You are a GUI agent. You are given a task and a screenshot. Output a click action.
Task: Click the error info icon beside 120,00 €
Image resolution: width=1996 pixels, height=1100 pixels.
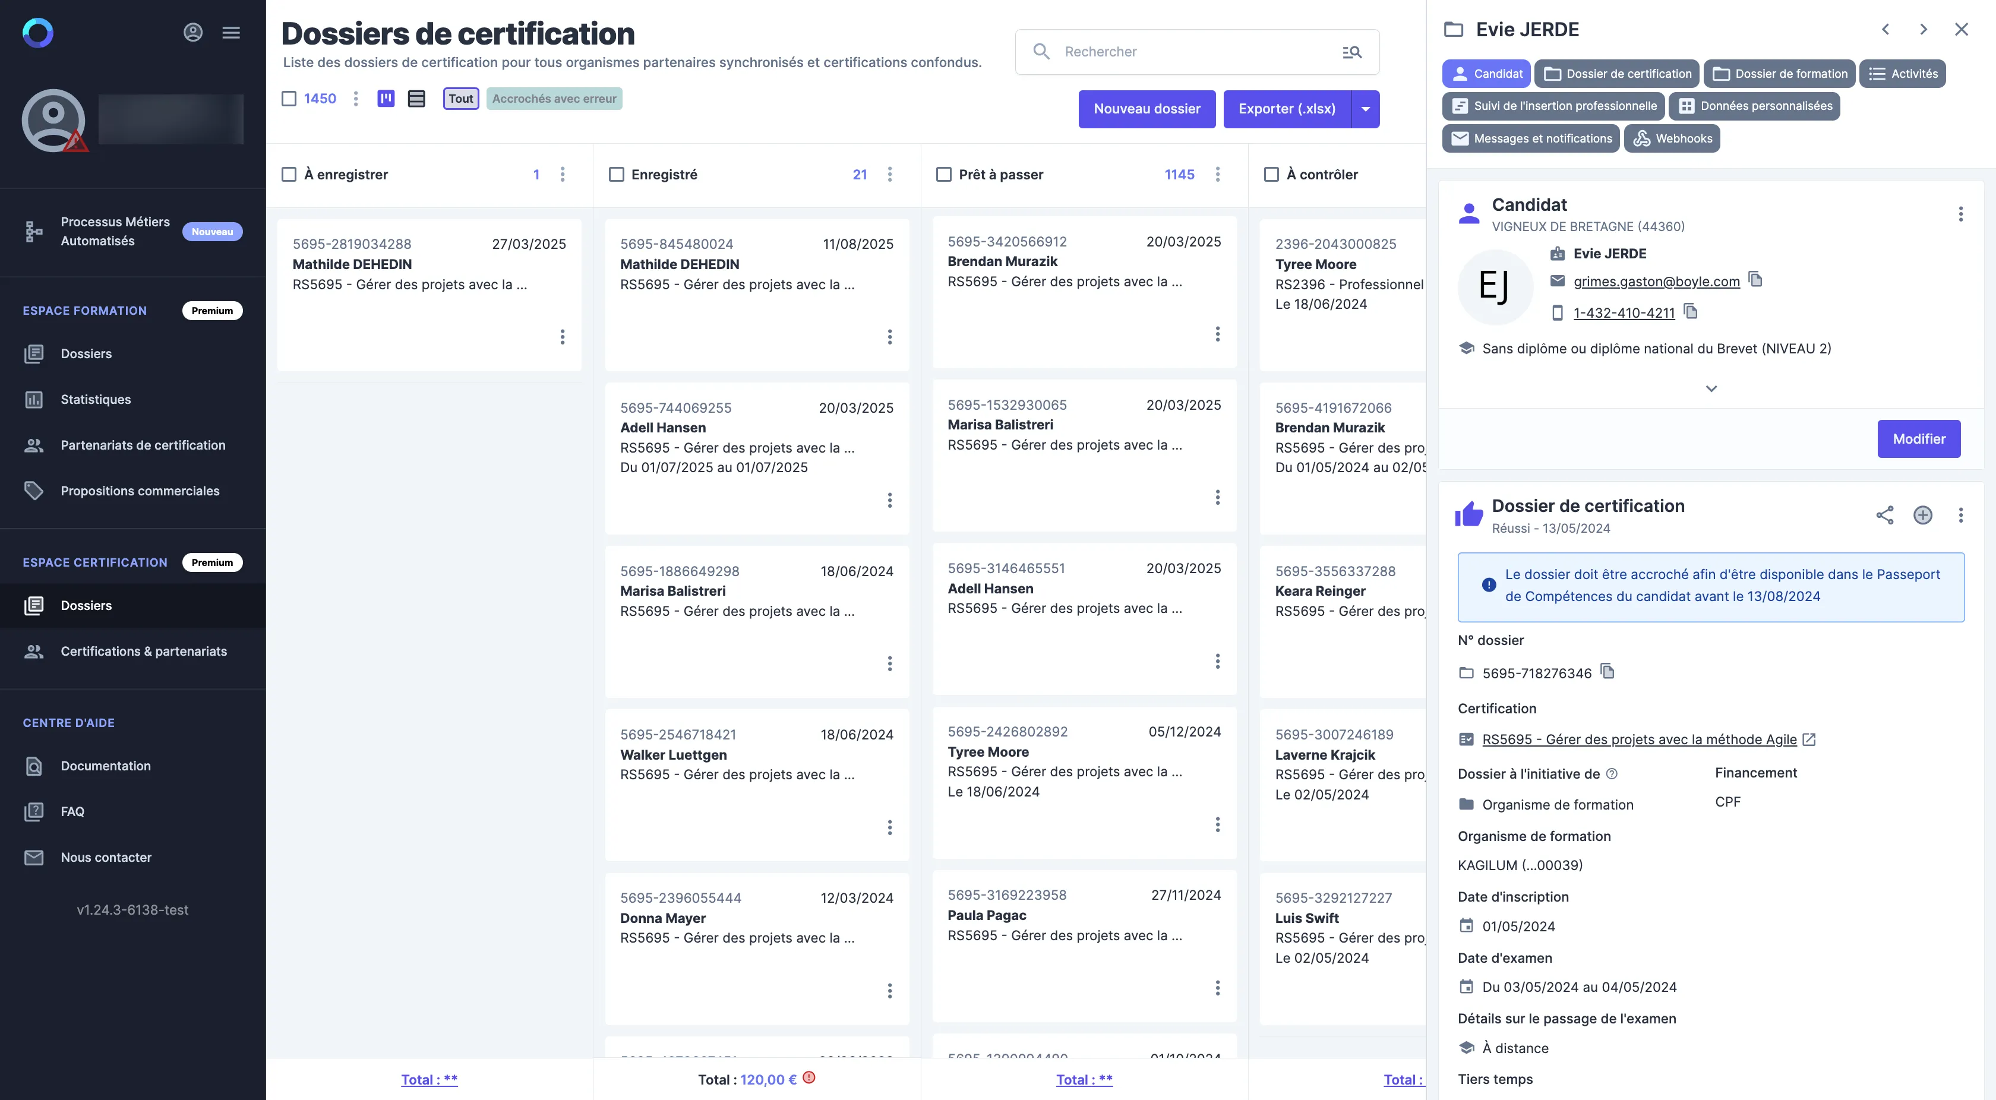(809, 1077)
